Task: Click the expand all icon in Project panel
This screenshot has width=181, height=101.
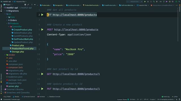Action: click(28, 5)
